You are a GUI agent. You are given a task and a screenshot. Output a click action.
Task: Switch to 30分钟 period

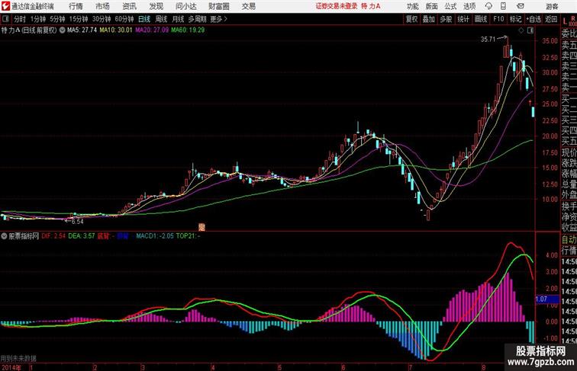tap(102, 19)
